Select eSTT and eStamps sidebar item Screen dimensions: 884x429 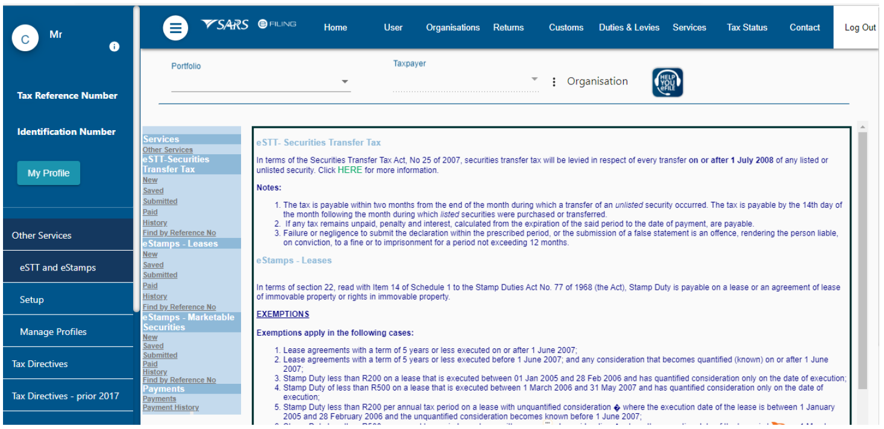pyautogui.click(x=67, y=268)
